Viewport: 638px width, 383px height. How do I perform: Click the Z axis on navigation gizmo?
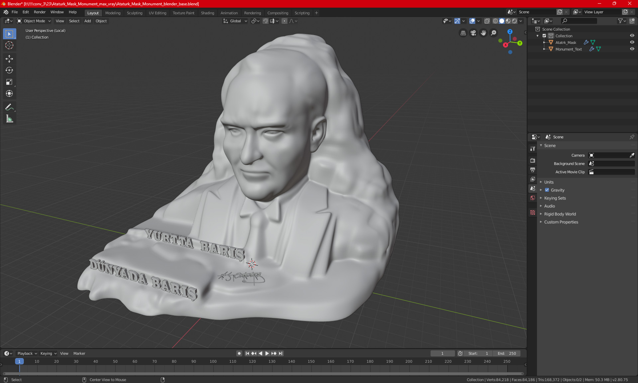click(x=510, y=32)
